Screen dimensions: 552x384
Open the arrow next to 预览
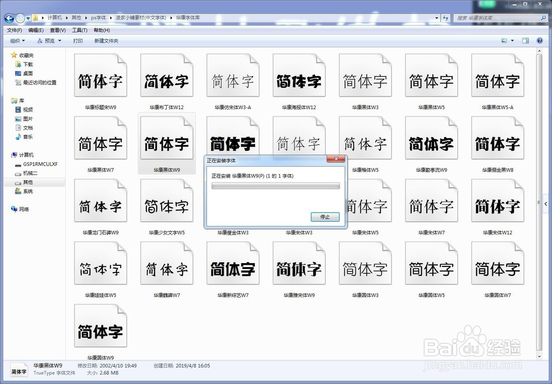tap(60, 41)
